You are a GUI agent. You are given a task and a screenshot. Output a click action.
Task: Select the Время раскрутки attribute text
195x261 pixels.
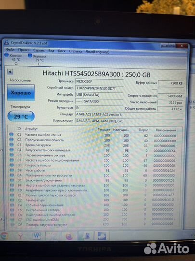pyautogui.click(x=38, y=145)
